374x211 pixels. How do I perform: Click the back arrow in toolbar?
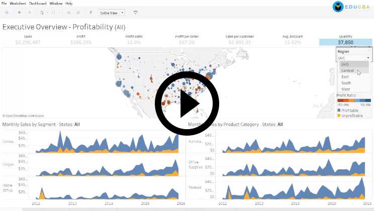pos(19,12)
